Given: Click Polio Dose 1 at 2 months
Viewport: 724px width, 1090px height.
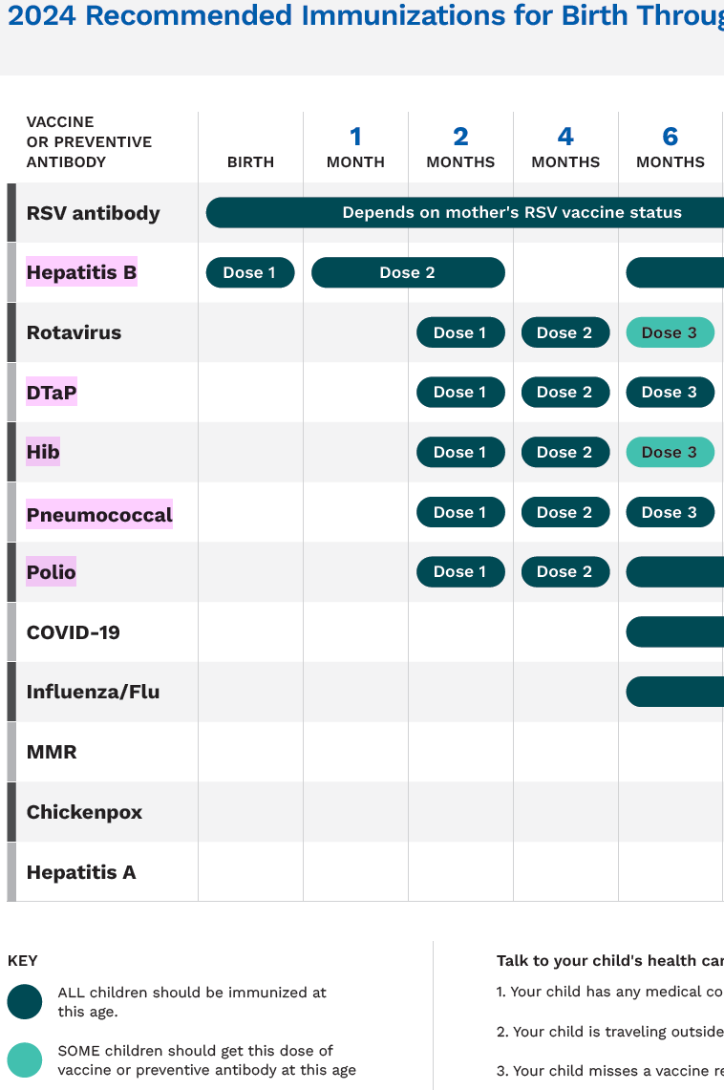Looking at the screenshot, I should (460, 572).
